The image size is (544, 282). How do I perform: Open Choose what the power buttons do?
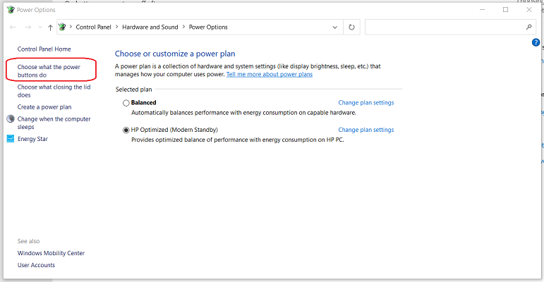(49, 70)
